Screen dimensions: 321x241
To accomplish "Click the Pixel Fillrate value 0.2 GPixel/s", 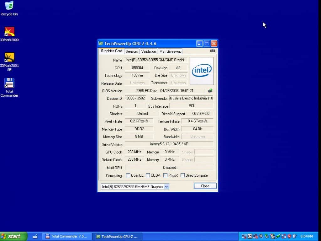I will point(139,121).
